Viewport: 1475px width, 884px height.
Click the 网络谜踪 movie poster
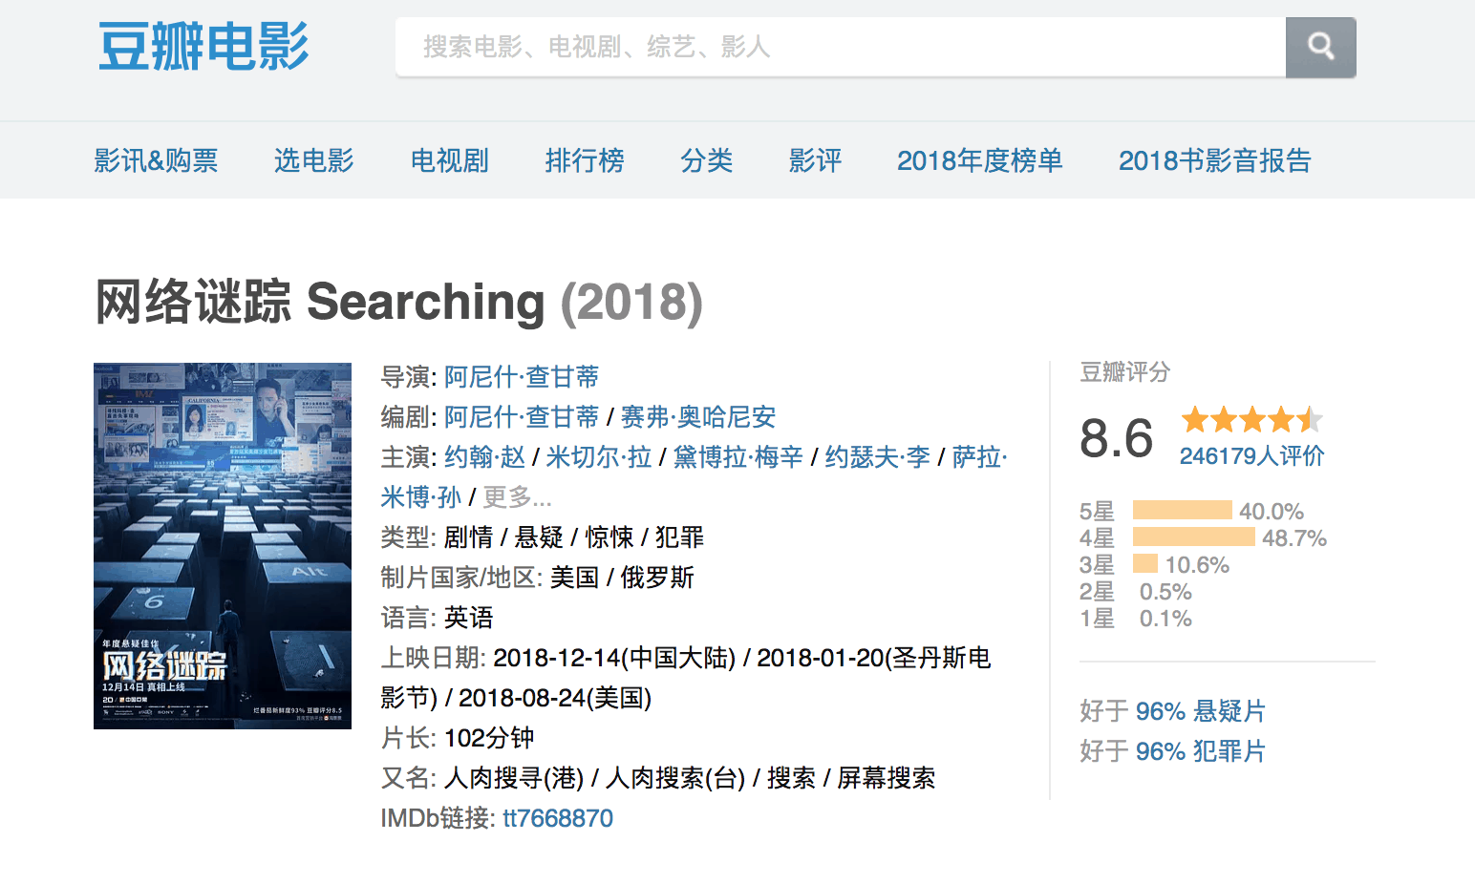pos(223,546)
